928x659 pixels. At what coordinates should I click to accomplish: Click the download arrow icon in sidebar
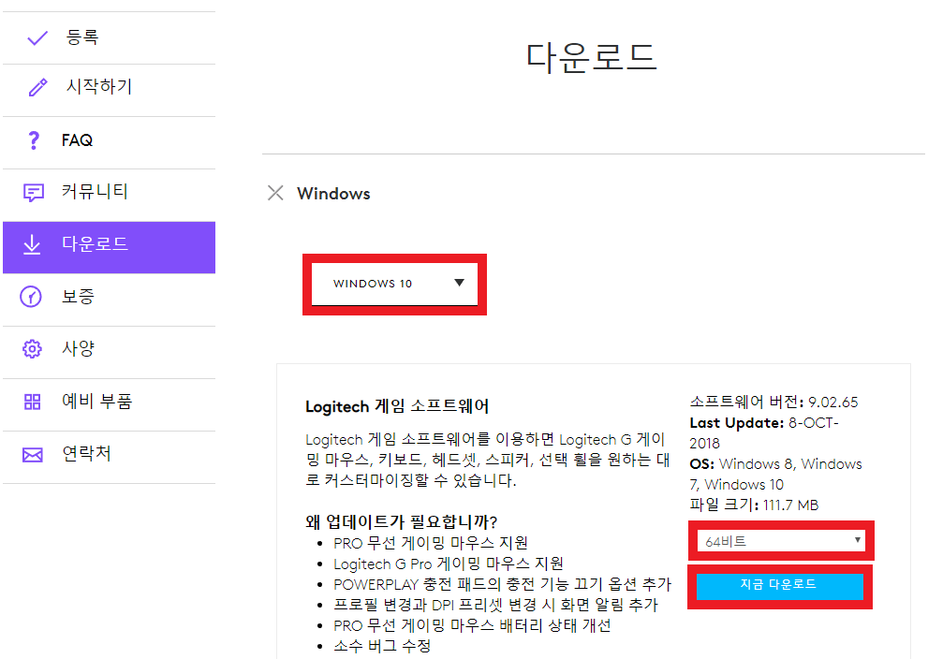[32, 244]
